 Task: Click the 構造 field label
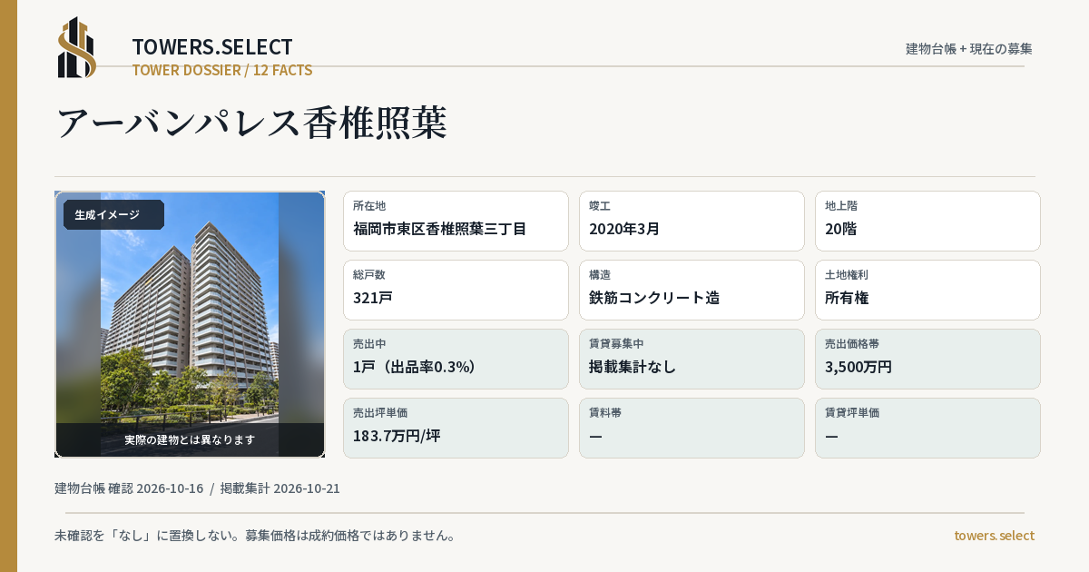600,275
